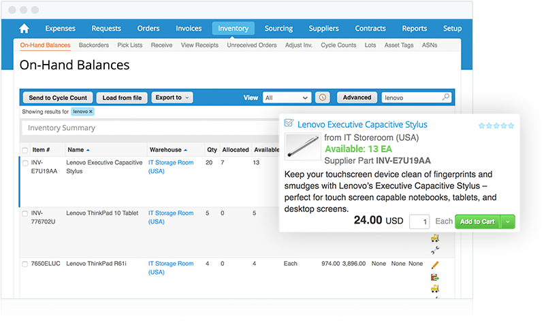
Task: Click the clipboard icon in the ThinkPad R61i row
Action: (x=434, y=277)
